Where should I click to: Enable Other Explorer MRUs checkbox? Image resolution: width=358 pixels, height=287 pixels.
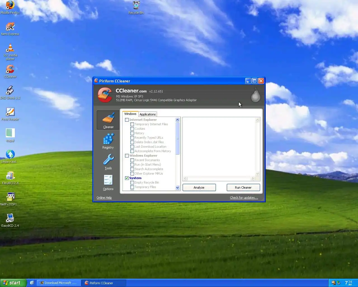(132, 173)
